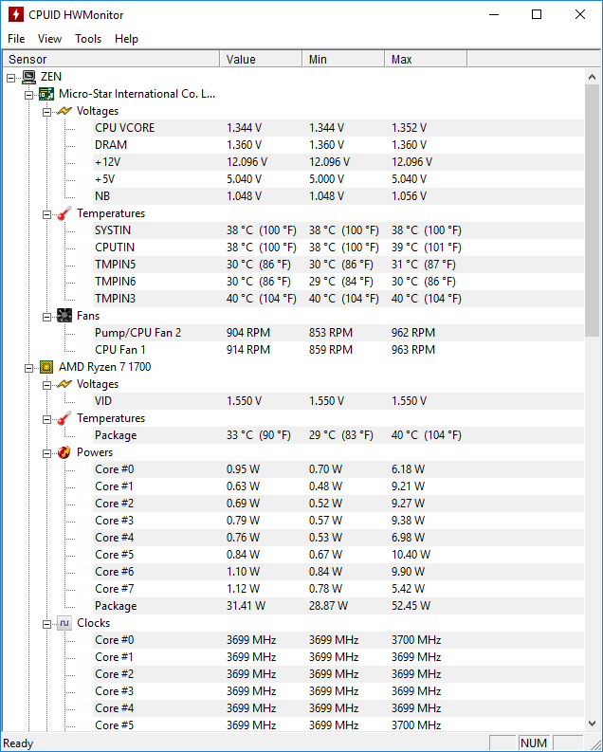Select the TMPIN6 row

coord(338,282)
